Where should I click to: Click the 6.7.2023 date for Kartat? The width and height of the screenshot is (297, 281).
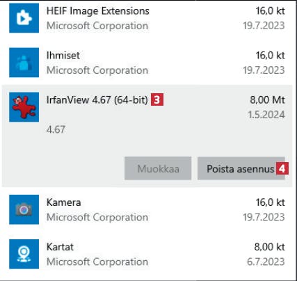266,262
